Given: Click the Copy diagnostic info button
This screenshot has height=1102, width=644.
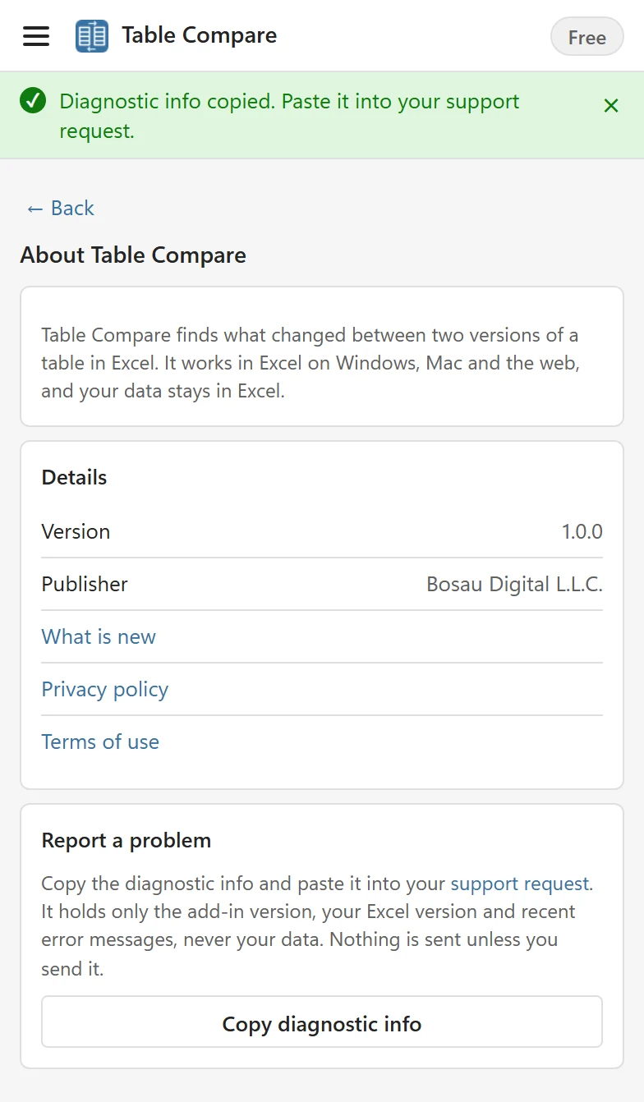Looking at the screenshot, I should coord(322,1022).
